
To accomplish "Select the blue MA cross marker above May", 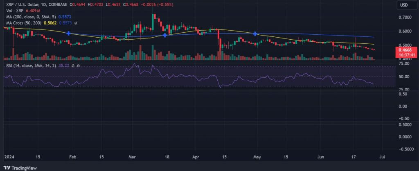I will tap(255, 34).
